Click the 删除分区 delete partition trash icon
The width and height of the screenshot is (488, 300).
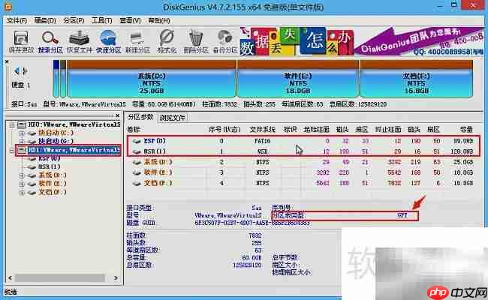click(x=196, y=38)
